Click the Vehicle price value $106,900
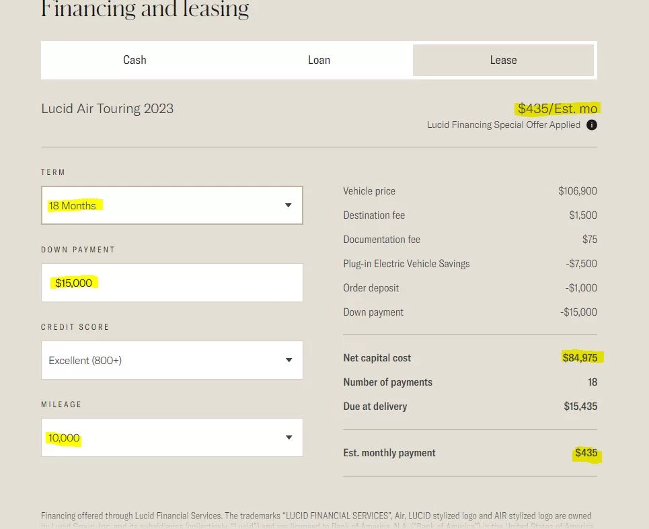The image size is (649, 529). click(578, 191)
